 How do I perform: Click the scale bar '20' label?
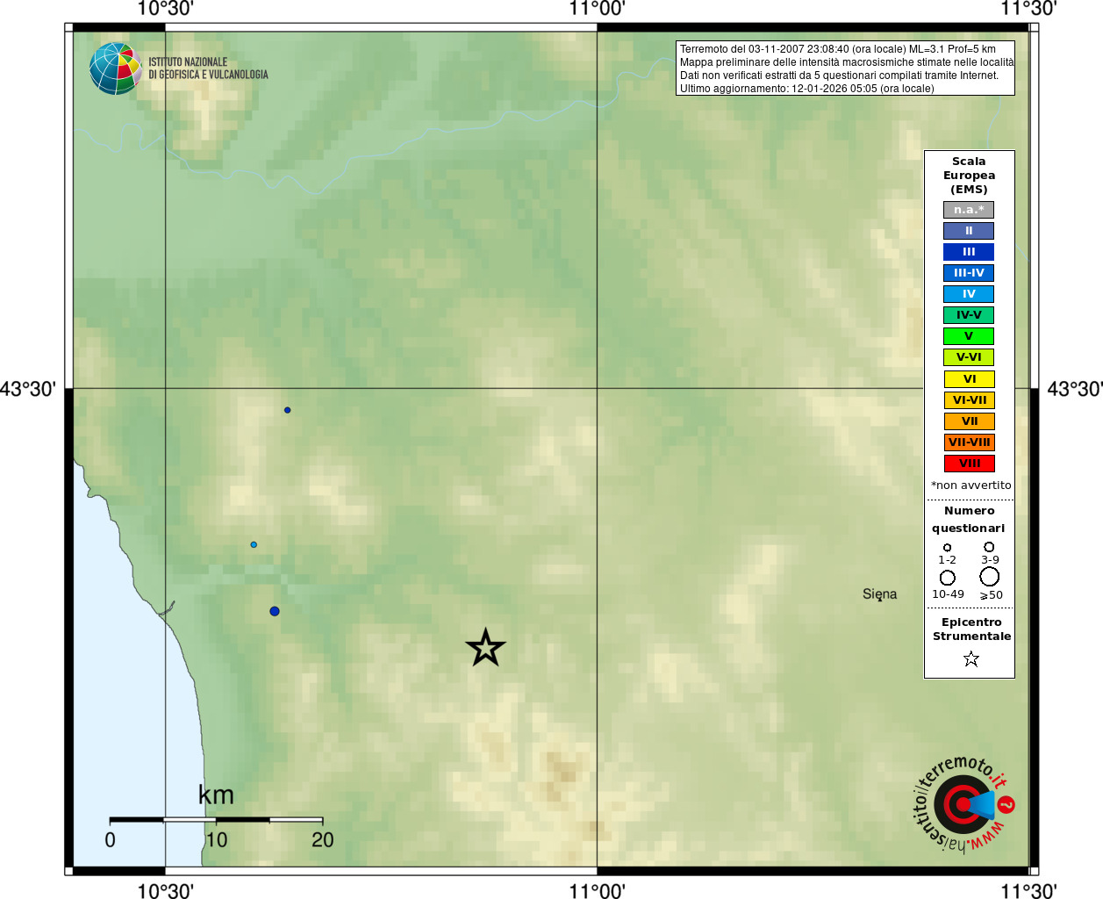pos(323,840)
